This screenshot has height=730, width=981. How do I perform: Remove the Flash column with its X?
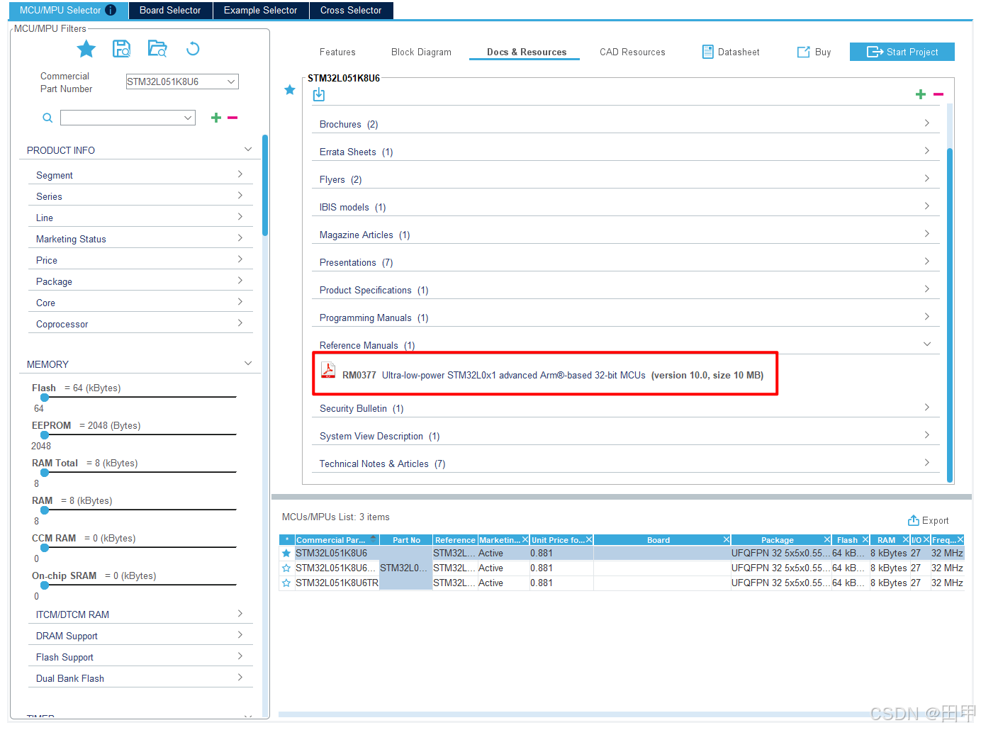coord(865,540)
